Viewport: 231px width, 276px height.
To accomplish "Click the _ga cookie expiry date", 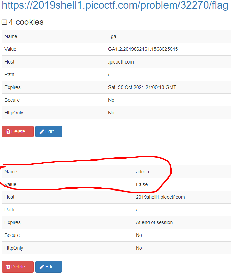I will click(x=142, y=87).
